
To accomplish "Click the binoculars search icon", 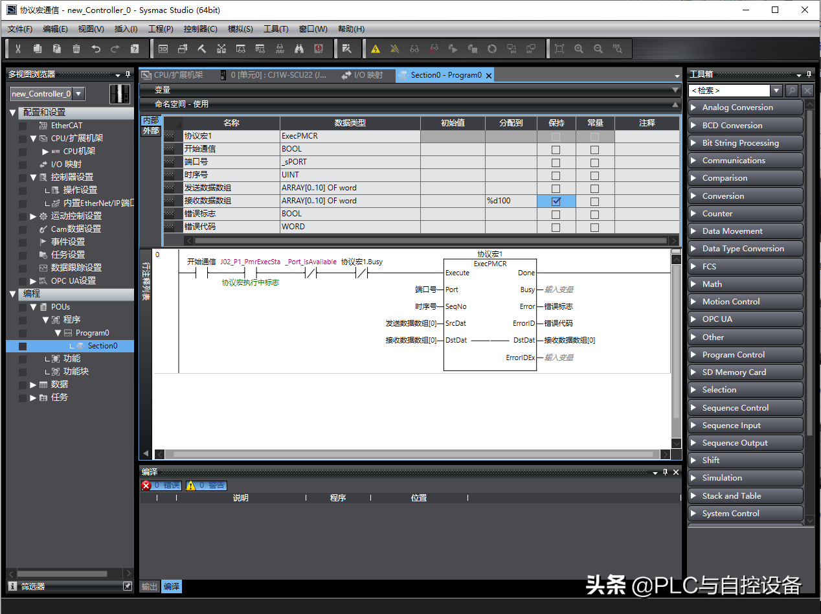I will click(299, 49).
